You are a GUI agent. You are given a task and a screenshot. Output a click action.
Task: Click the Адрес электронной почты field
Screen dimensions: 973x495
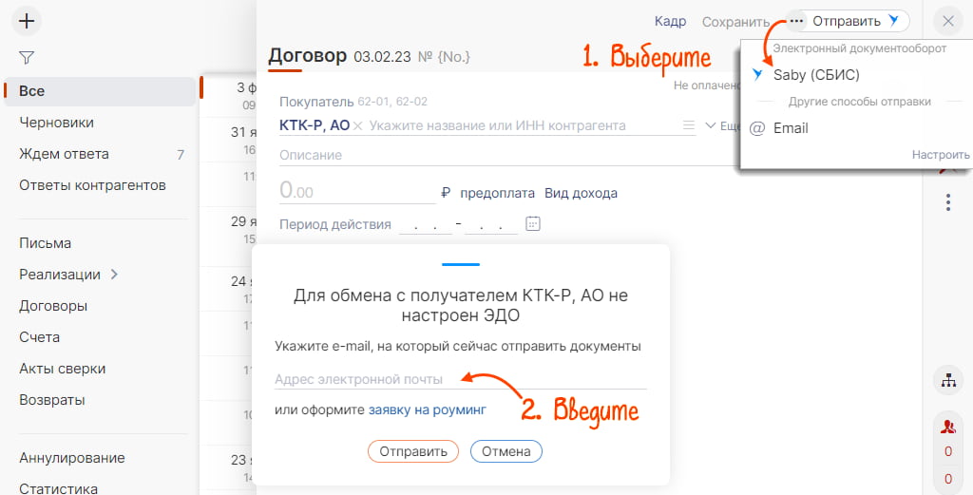coord(460,379)
